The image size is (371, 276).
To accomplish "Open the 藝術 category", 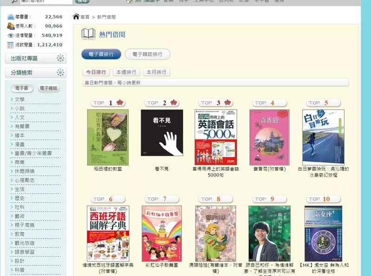I will (20, 216).
